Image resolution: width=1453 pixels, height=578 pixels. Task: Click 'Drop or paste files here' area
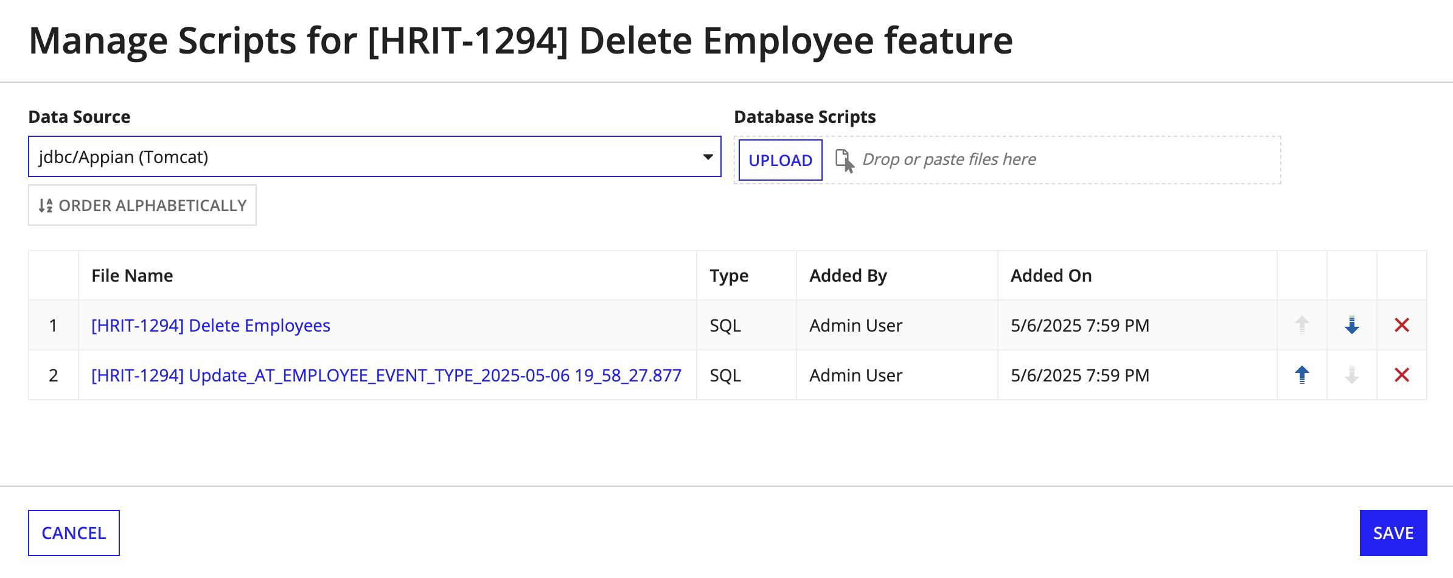pyautogui.click(x=949, y=159)
